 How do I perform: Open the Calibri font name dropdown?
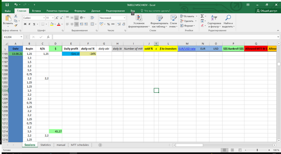[44, 18]
